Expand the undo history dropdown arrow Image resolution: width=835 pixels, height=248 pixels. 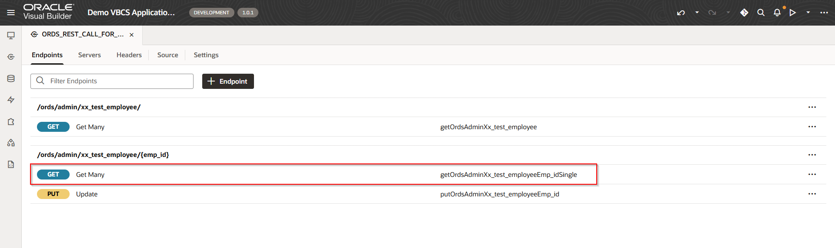coord(697,13)
